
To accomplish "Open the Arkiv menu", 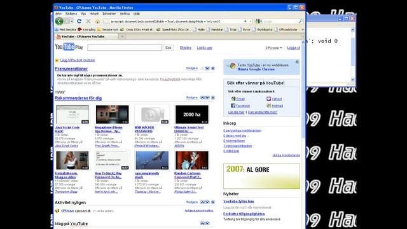I will click(x=59, y=13).
